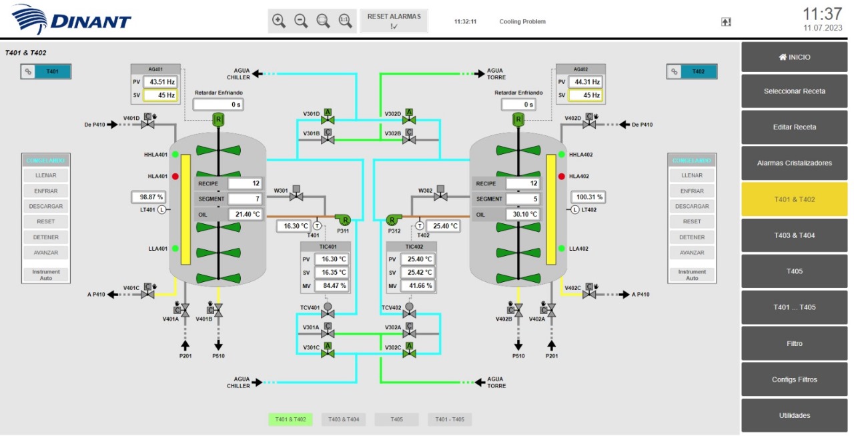
Task: Switch to bottom T403 & T404 tab
Action: (x=344, y=419)
